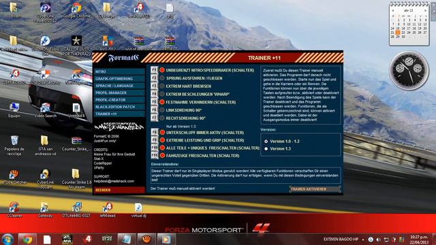
Task: Open aTube Catcher desktop shortcut
Action: [x=14, y=177]
